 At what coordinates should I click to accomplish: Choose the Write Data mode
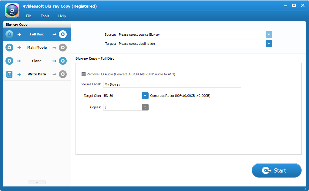[37, 74]
